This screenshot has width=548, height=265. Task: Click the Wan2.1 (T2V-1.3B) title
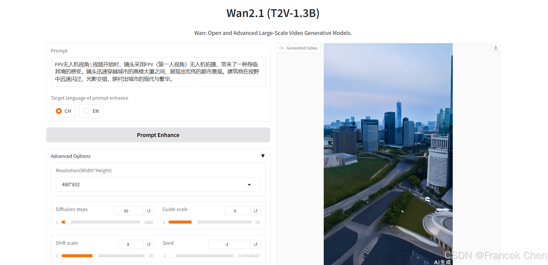point(273,13)
